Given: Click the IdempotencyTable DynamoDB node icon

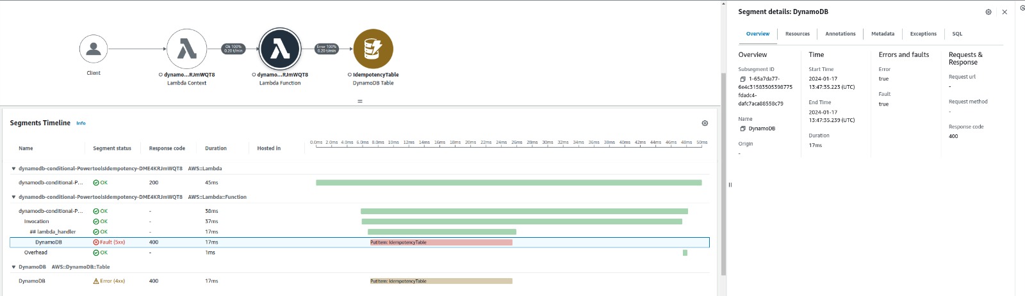Looking at the screenshot, I should coord(373,49).
